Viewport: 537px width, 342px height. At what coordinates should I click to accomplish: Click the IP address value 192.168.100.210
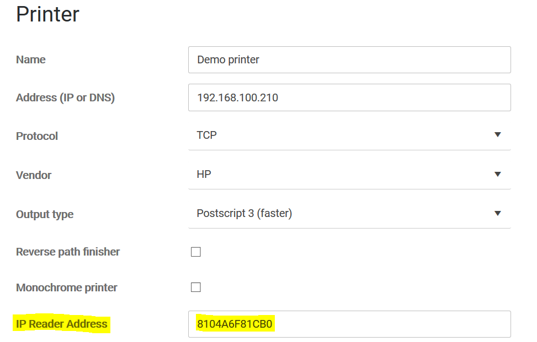pos(236,96)
